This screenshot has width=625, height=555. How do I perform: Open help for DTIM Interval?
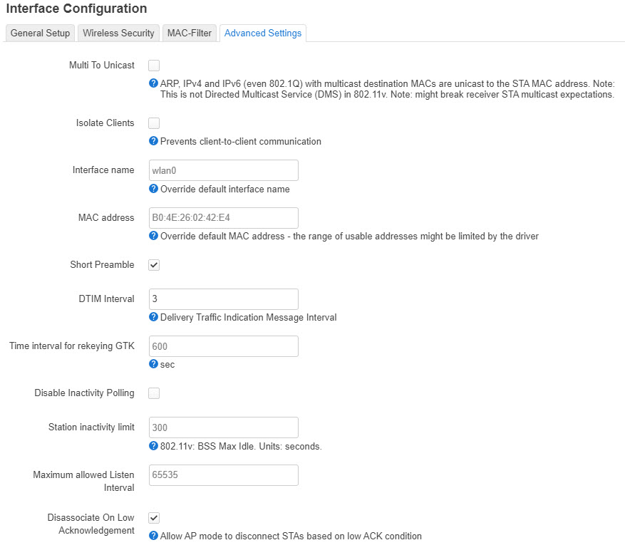tap(153, 317)
